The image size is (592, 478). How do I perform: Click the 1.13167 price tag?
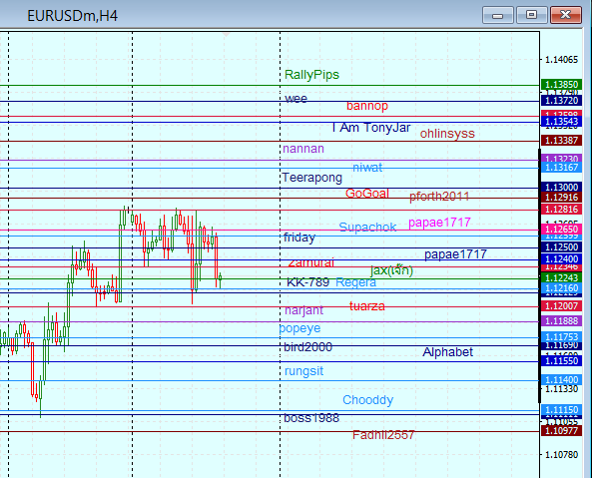pyautogui.click(x=561, y=167)
